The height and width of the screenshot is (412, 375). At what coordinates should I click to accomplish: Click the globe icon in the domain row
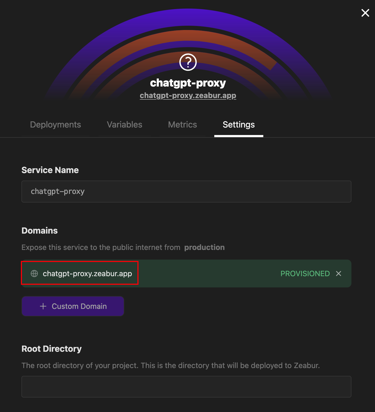[x=34, y=274]
